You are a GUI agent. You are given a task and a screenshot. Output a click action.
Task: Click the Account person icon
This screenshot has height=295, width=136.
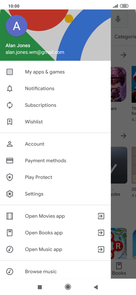coord(9,144)
